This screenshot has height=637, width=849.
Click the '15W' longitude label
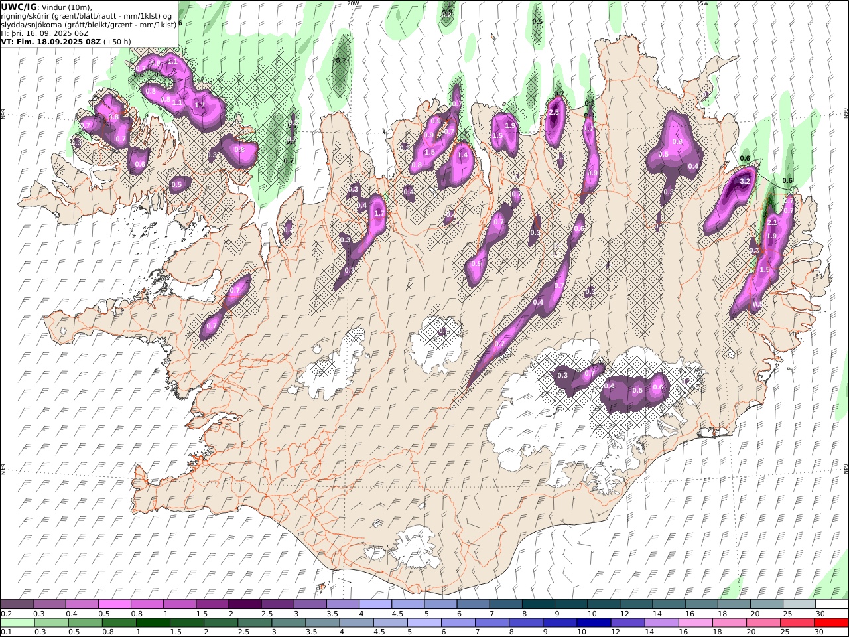[x=703, y=3]
